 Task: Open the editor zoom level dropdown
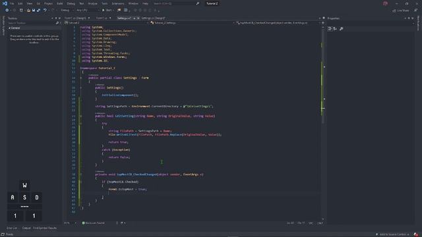click(x=71, y=223)
